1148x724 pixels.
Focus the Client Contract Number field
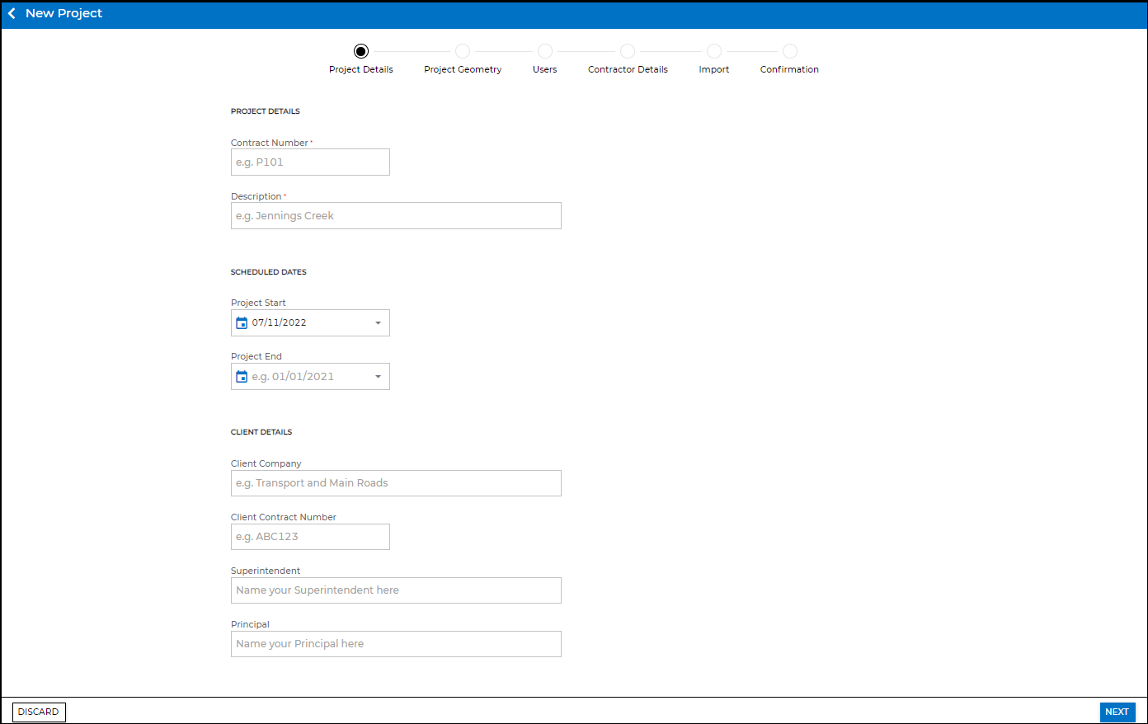coord(310,537)
